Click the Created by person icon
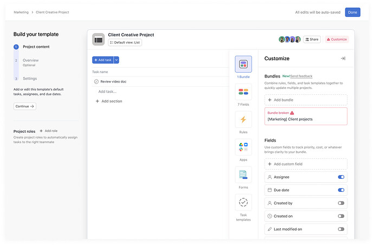This screenshot has width=374, height=245. pyautogui.click(x=269, y=203)
